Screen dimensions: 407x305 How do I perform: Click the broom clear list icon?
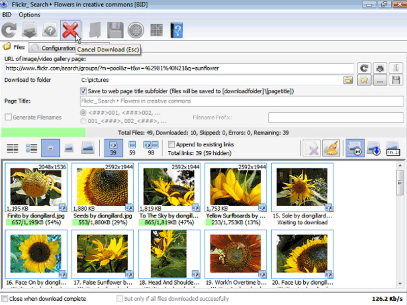click(x=331, y=148)
